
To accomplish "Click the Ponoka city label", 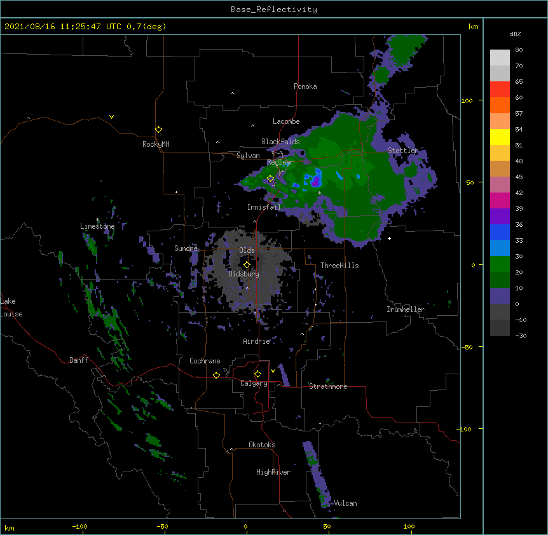I will pyautogui.click(x=305, y=86).
